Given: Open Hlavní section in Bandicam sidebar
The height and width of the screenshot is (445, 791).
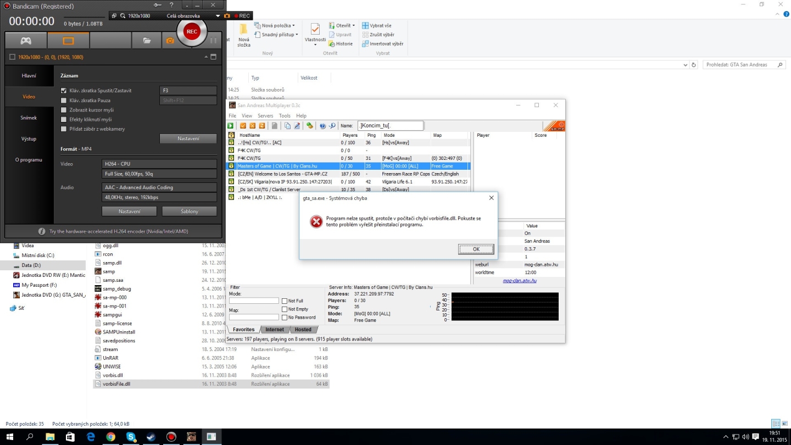Looking at the screenshot, I should click(29, 76).
